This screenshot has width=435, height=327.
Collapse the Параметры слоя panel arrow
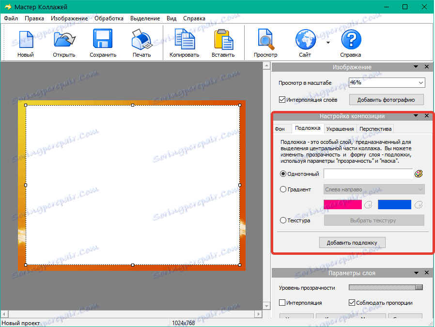(x=416, y=273)
